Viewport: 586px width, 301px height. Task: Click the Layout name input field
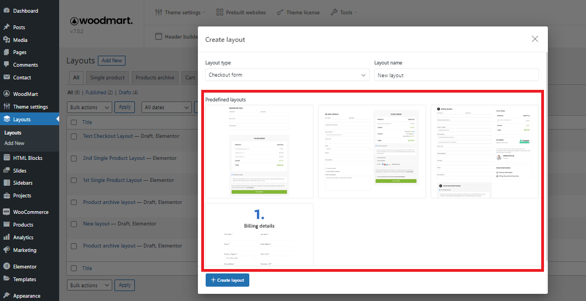click(456, 75)
